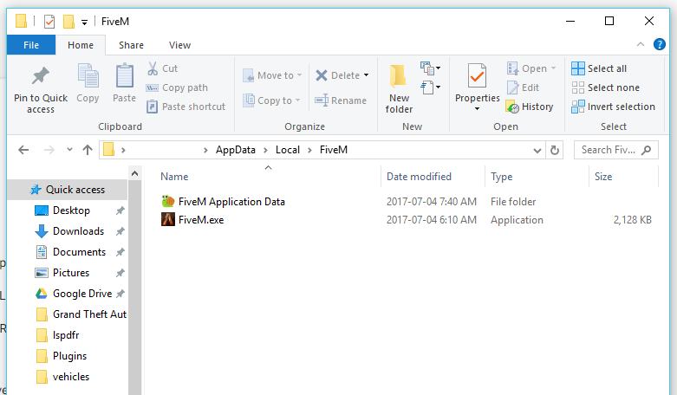Click the search magnifier icon
Viewport: 677px width, 395px height.
coord(647,150)
